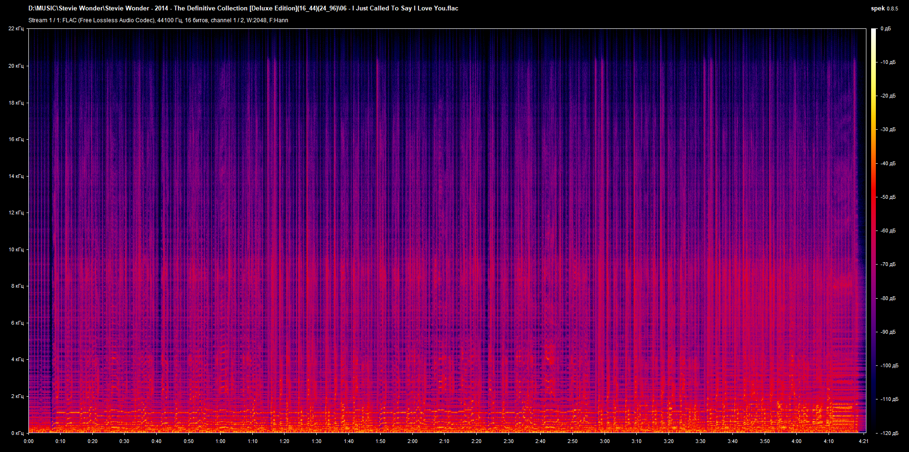Click inside the spectrogram plot area
909x452 pixels.
click(x=447, y=230)
